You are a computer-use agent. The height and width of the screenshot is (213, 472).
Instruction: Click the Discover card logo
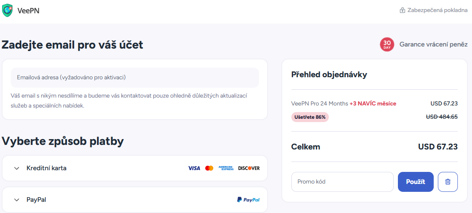click(249, 168)
